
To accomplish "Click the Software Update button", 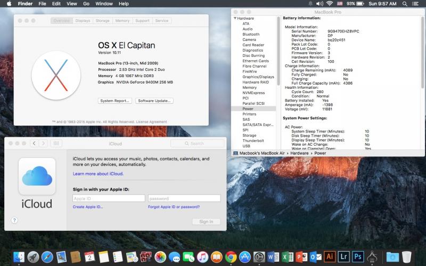I will 154,101.
